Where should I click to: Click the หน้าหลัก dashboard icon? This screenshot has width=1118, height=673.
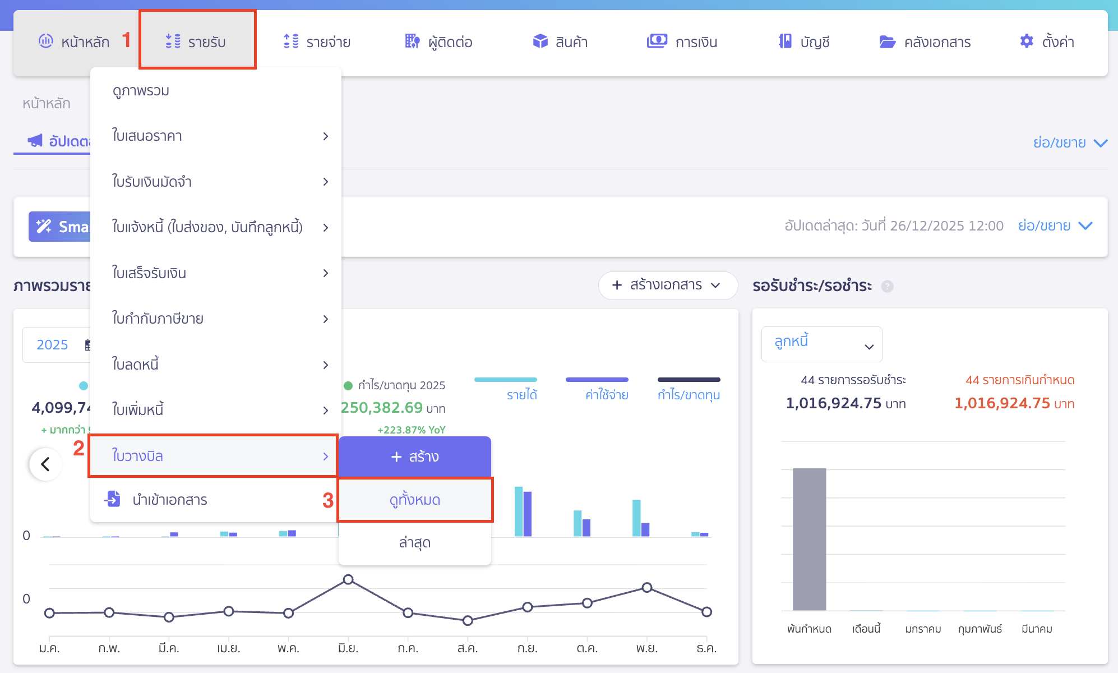point(45,42)
